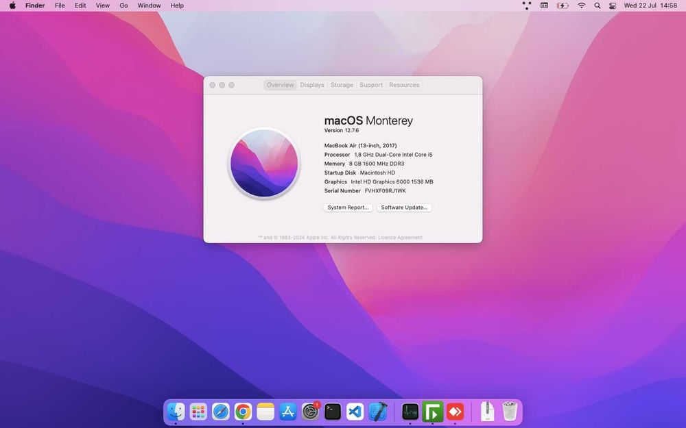Open the Wi-Fi menu
This screenshot has width=686, height=428.
(582, 5)
